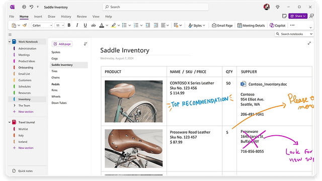Click the Undo icon in title bar
The height and width of the screenshot is (181, 322).
pyautogui.click(x=31, y=7)
